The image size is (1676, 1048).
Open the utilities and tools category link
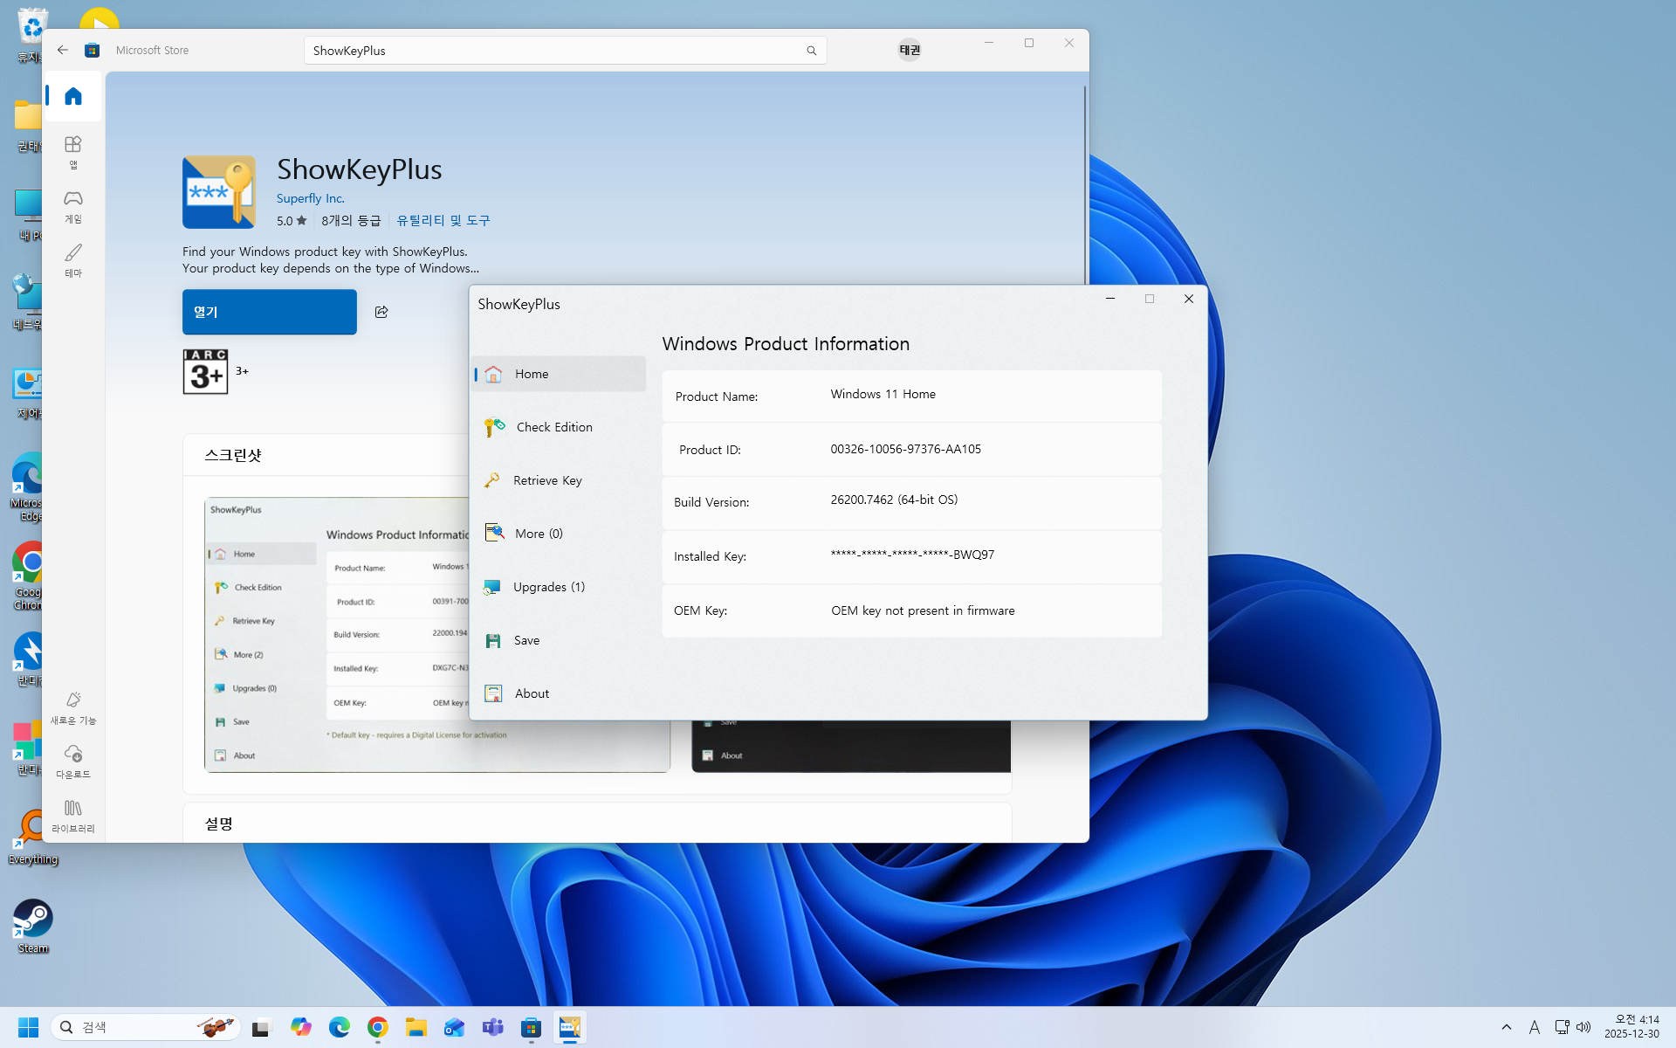pyautogui.click(x=443, y=220)
